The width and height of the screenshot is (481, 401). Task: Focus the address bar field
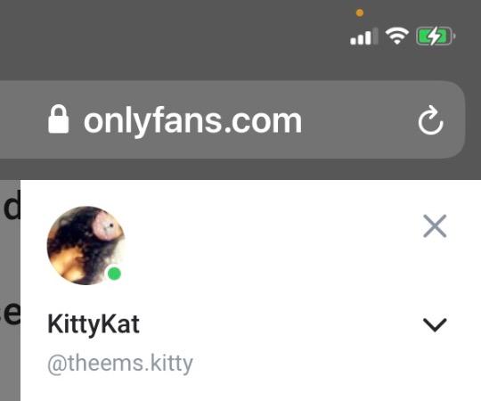(x=232, y=119)
